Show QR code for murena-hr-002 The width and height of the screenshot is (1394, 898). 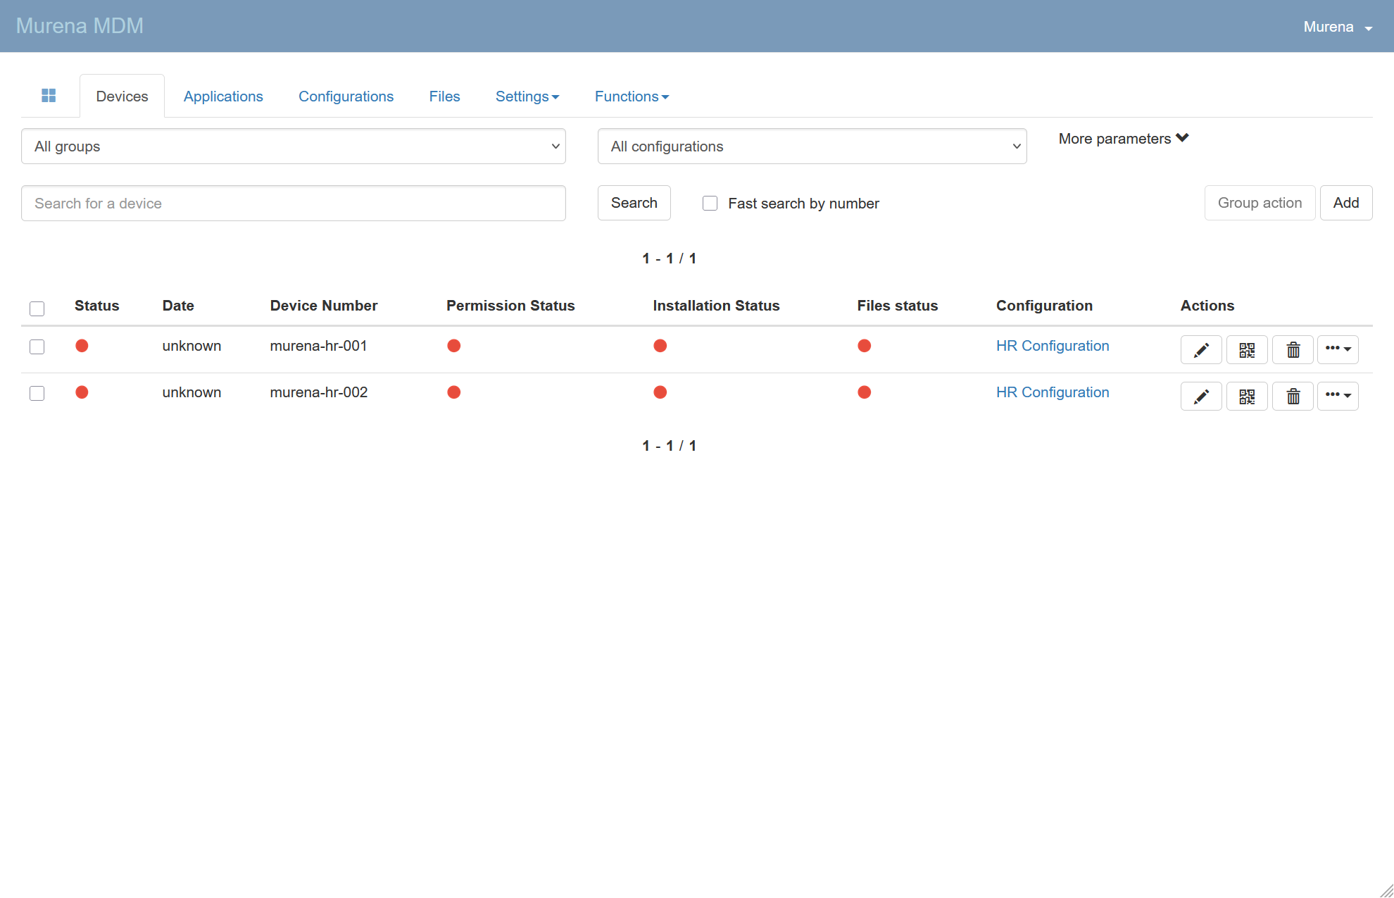(x=1246, y=397)
